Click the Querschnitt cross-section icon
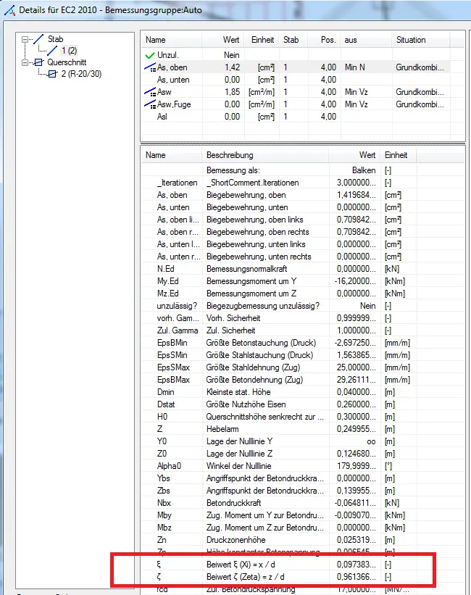 38,62
